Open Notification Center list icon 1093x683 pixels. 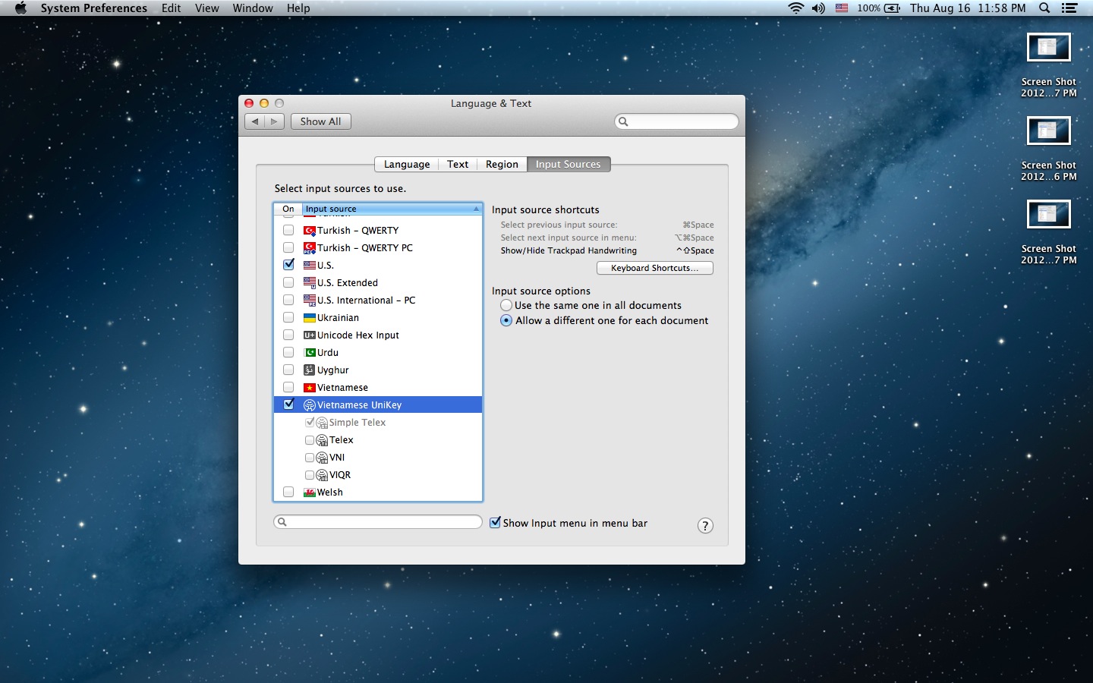pos(1069,8)
